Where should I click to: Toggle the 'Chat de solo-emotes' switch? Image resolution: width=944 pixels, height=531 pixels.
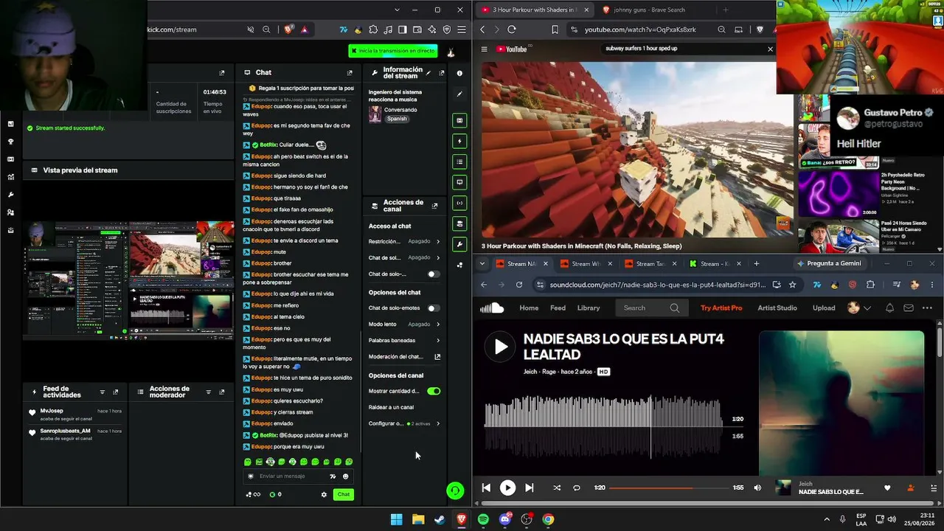434,308
